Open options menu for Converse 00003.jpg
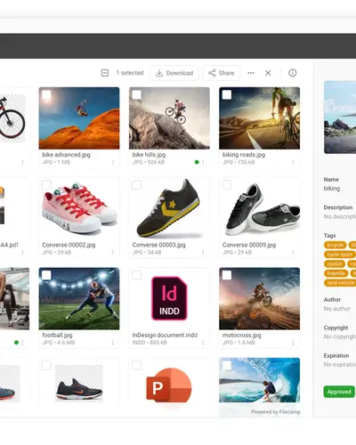 tap(203, 253)
